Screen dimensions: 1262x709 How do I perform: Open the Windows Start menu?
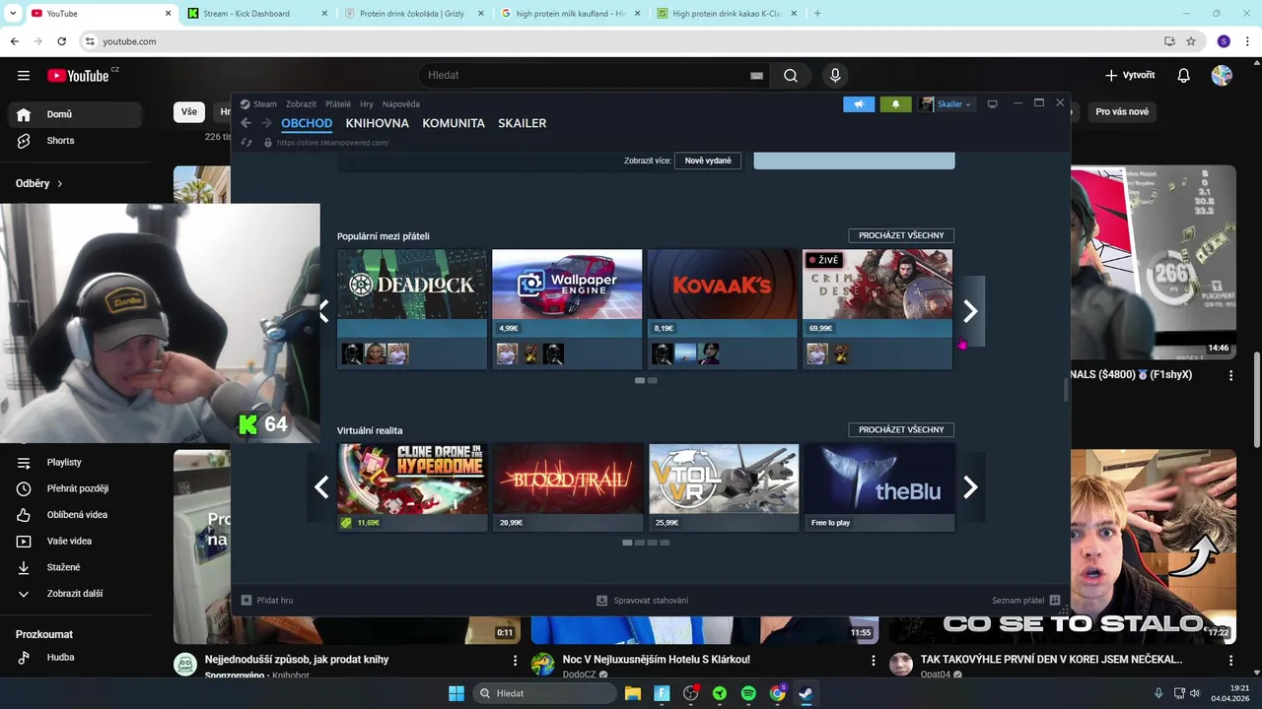[456, 693]
